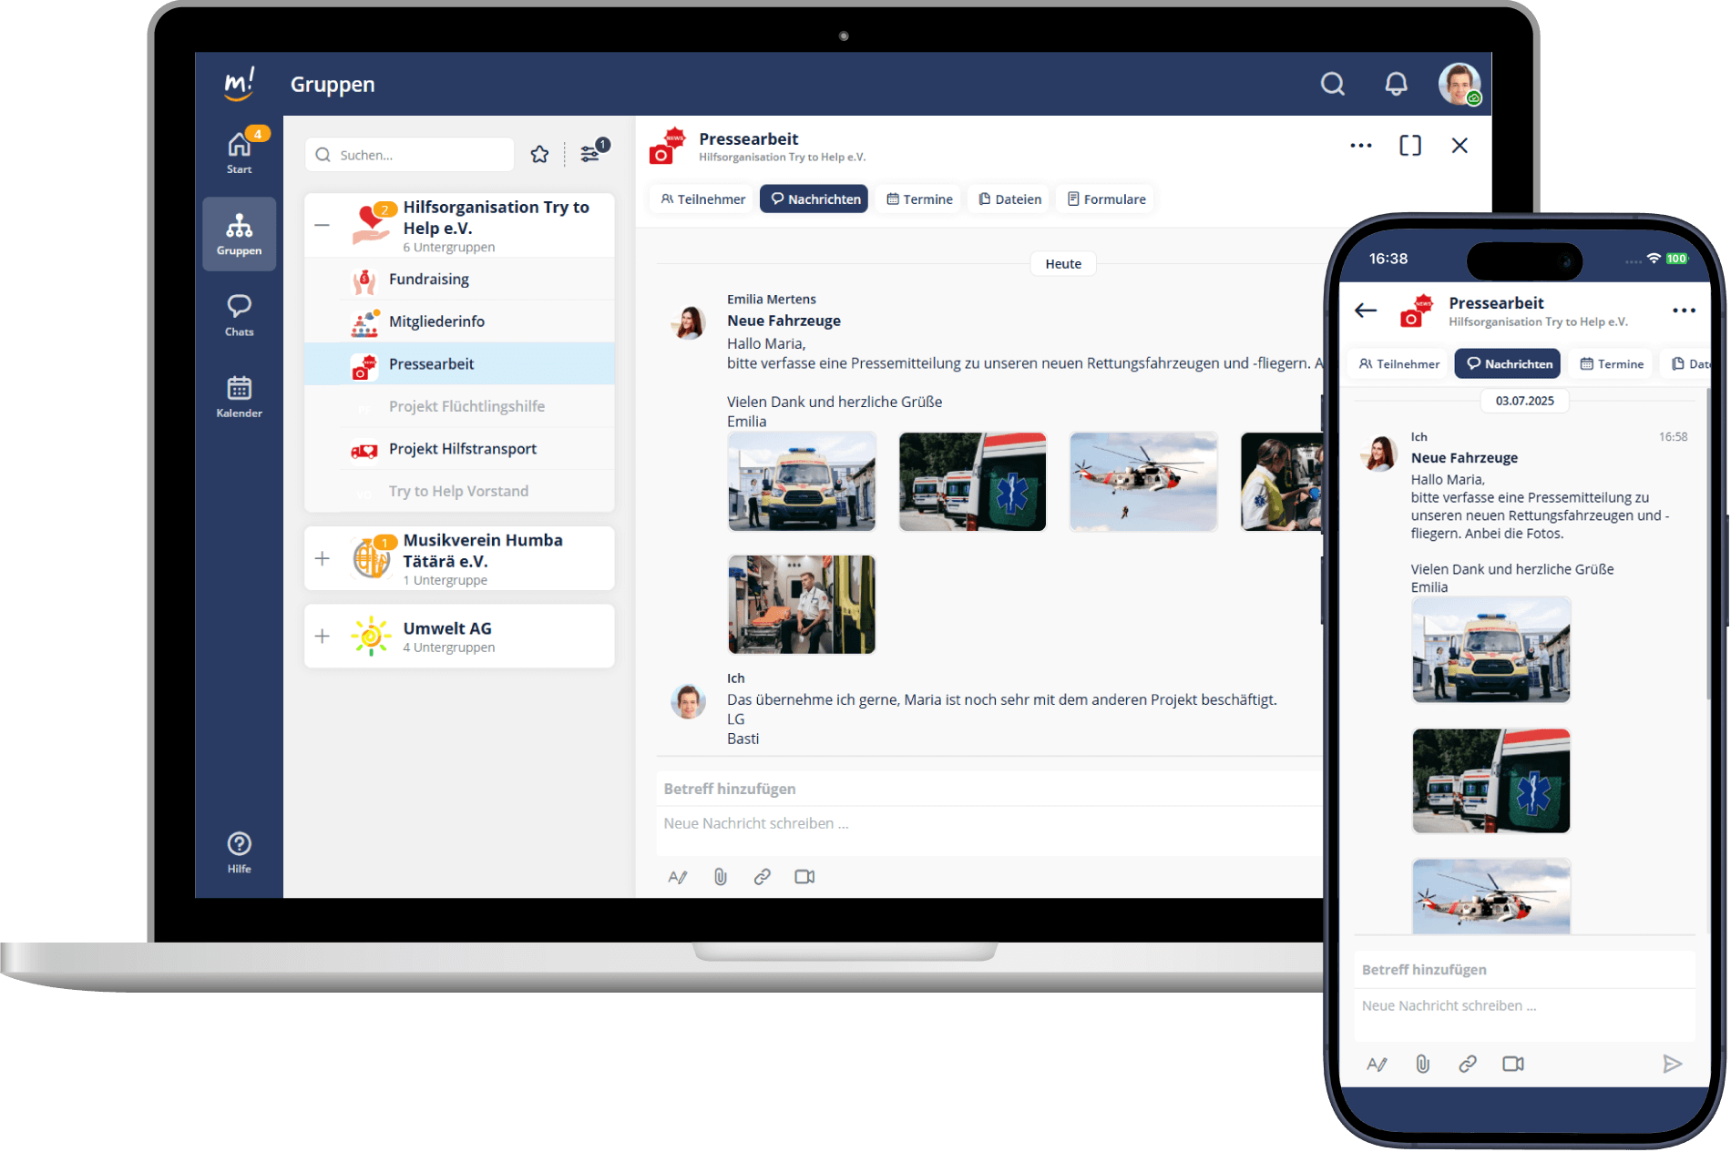Image resolution: width=1731 pixels, height=1152 pixels.
Task: Open ambulance rear doors photo on laptop
Action: [972, 482]
